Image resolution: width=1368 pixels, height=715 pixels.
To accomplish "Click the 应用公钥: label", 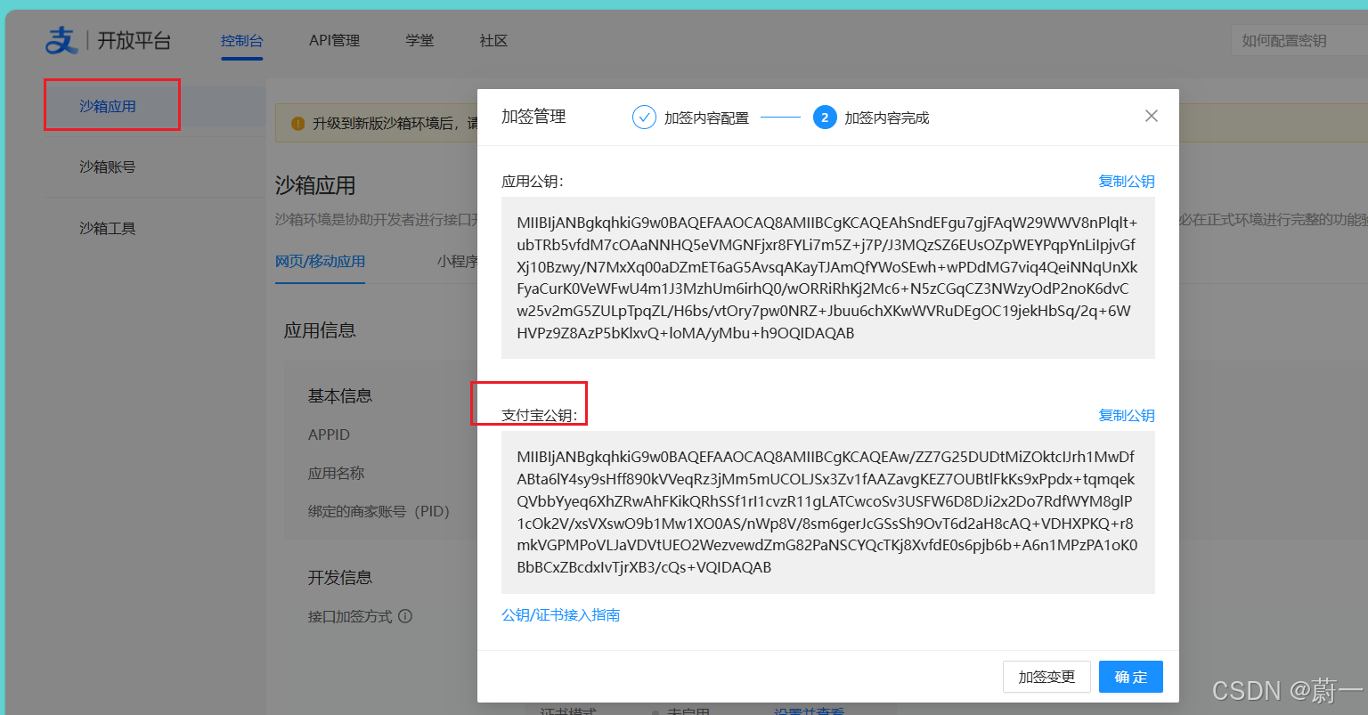I will click(x=533, y=181).
